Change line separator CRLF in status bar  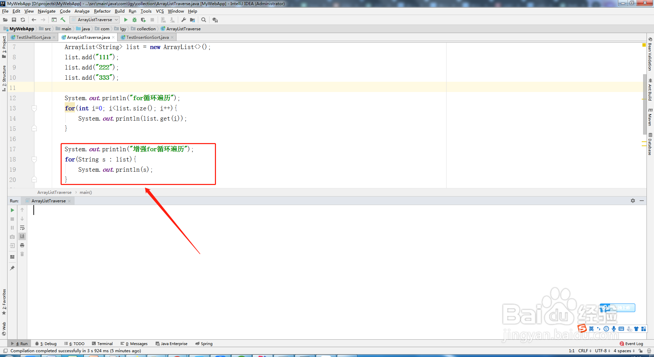click(x=585, y=351)
